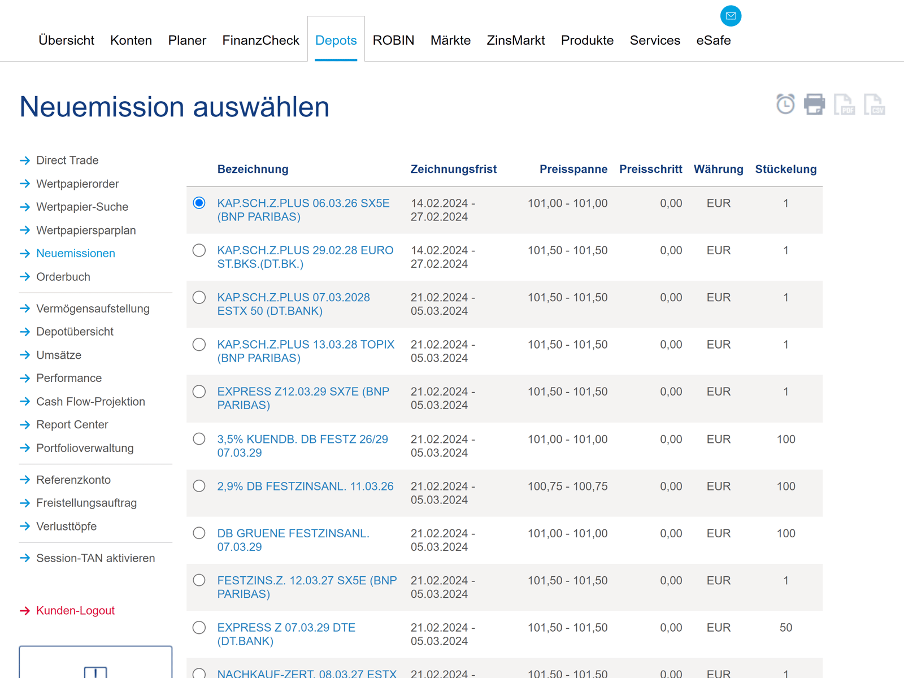Export the list as CSV
Screen dimensions: 904x678
(x=874, y=104)
